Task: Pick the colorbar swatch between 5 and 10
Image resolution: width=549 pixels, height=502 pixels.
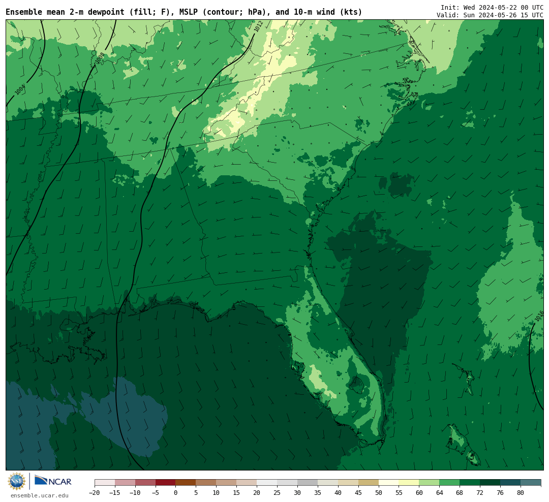Action: (206, 483)
